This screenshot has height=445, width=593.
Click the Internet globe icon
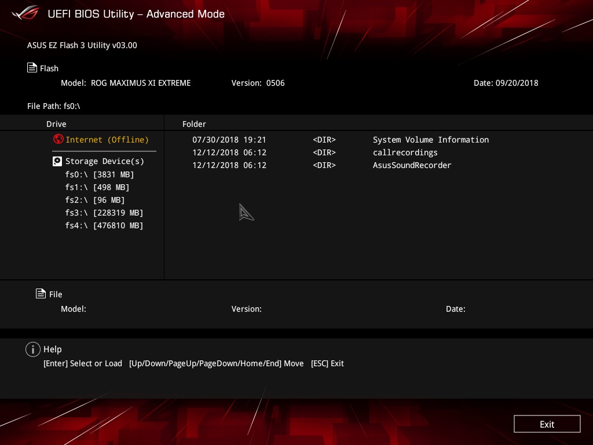[58, 139]
